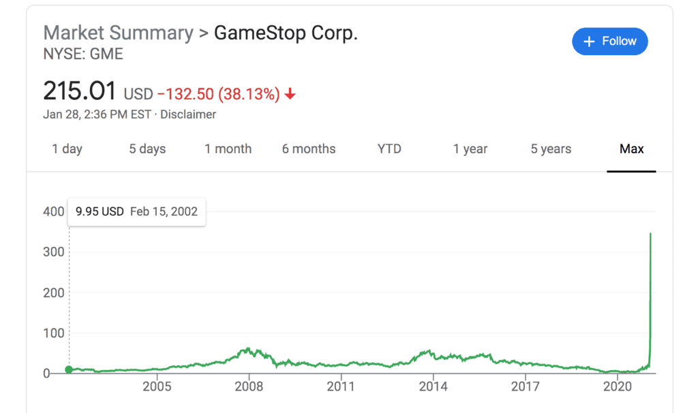This screenshot has width=698, height=413.
Task: Open the Disclaimer link
Action: coord(188,114)
